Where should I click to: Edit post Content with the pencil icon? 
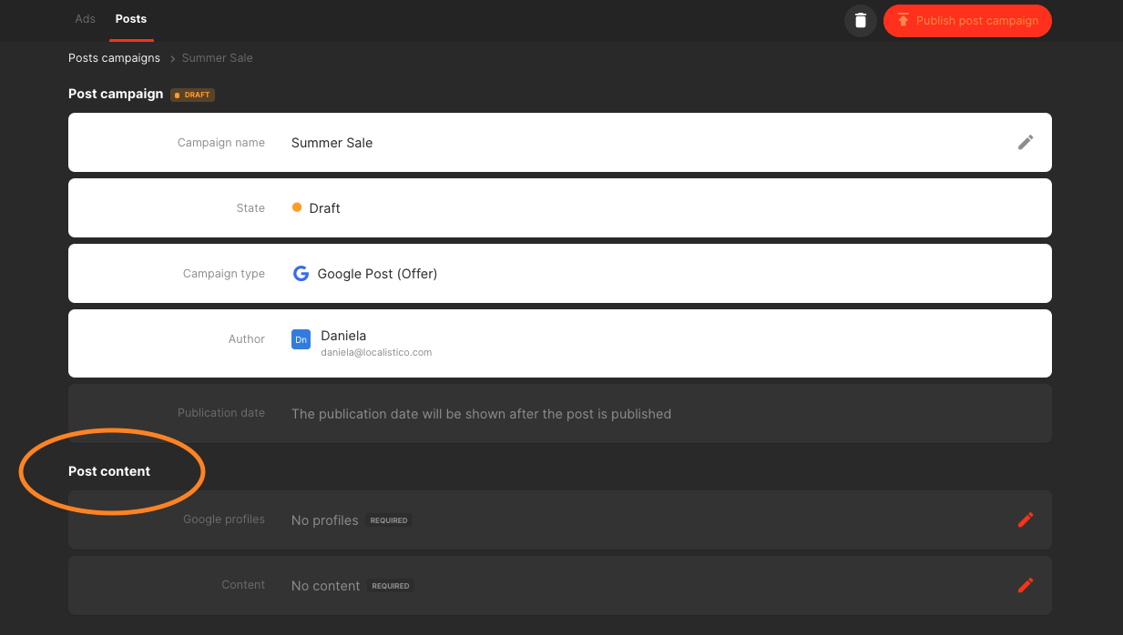(x=1026, y=585)
